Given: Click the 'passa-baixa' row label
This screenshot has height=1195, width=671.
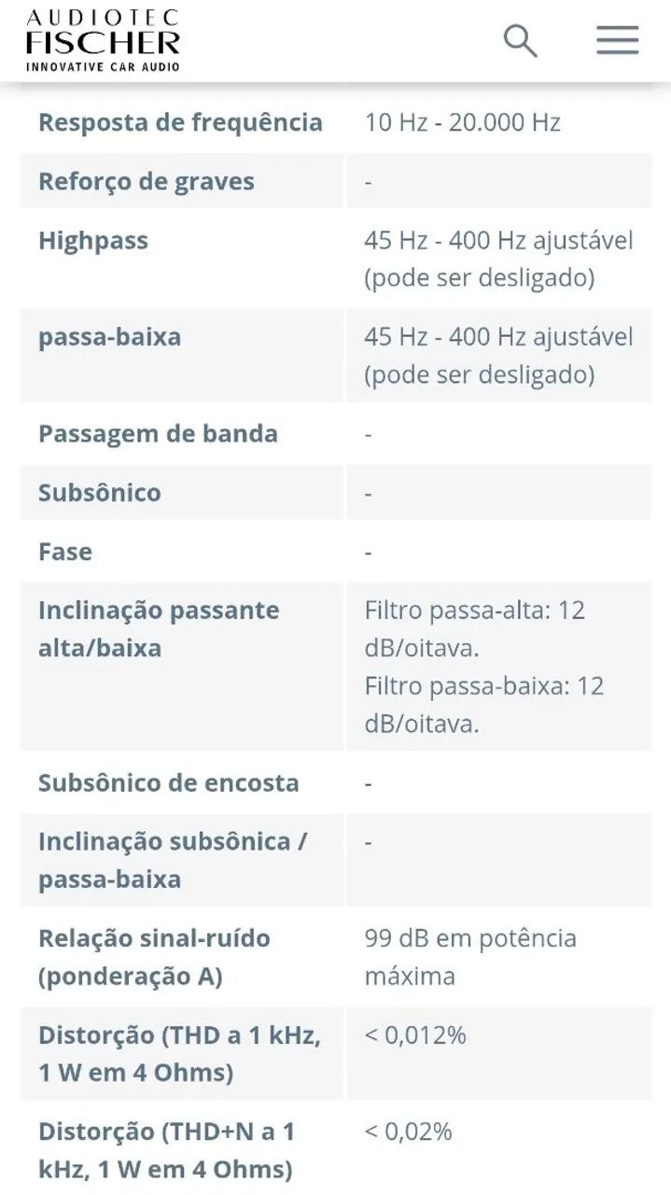Looking at the screenshot, I should tap(109, 337).
